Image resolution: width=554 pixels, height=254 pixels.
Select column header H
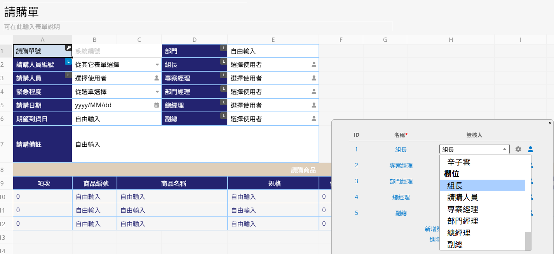[451, 39]
